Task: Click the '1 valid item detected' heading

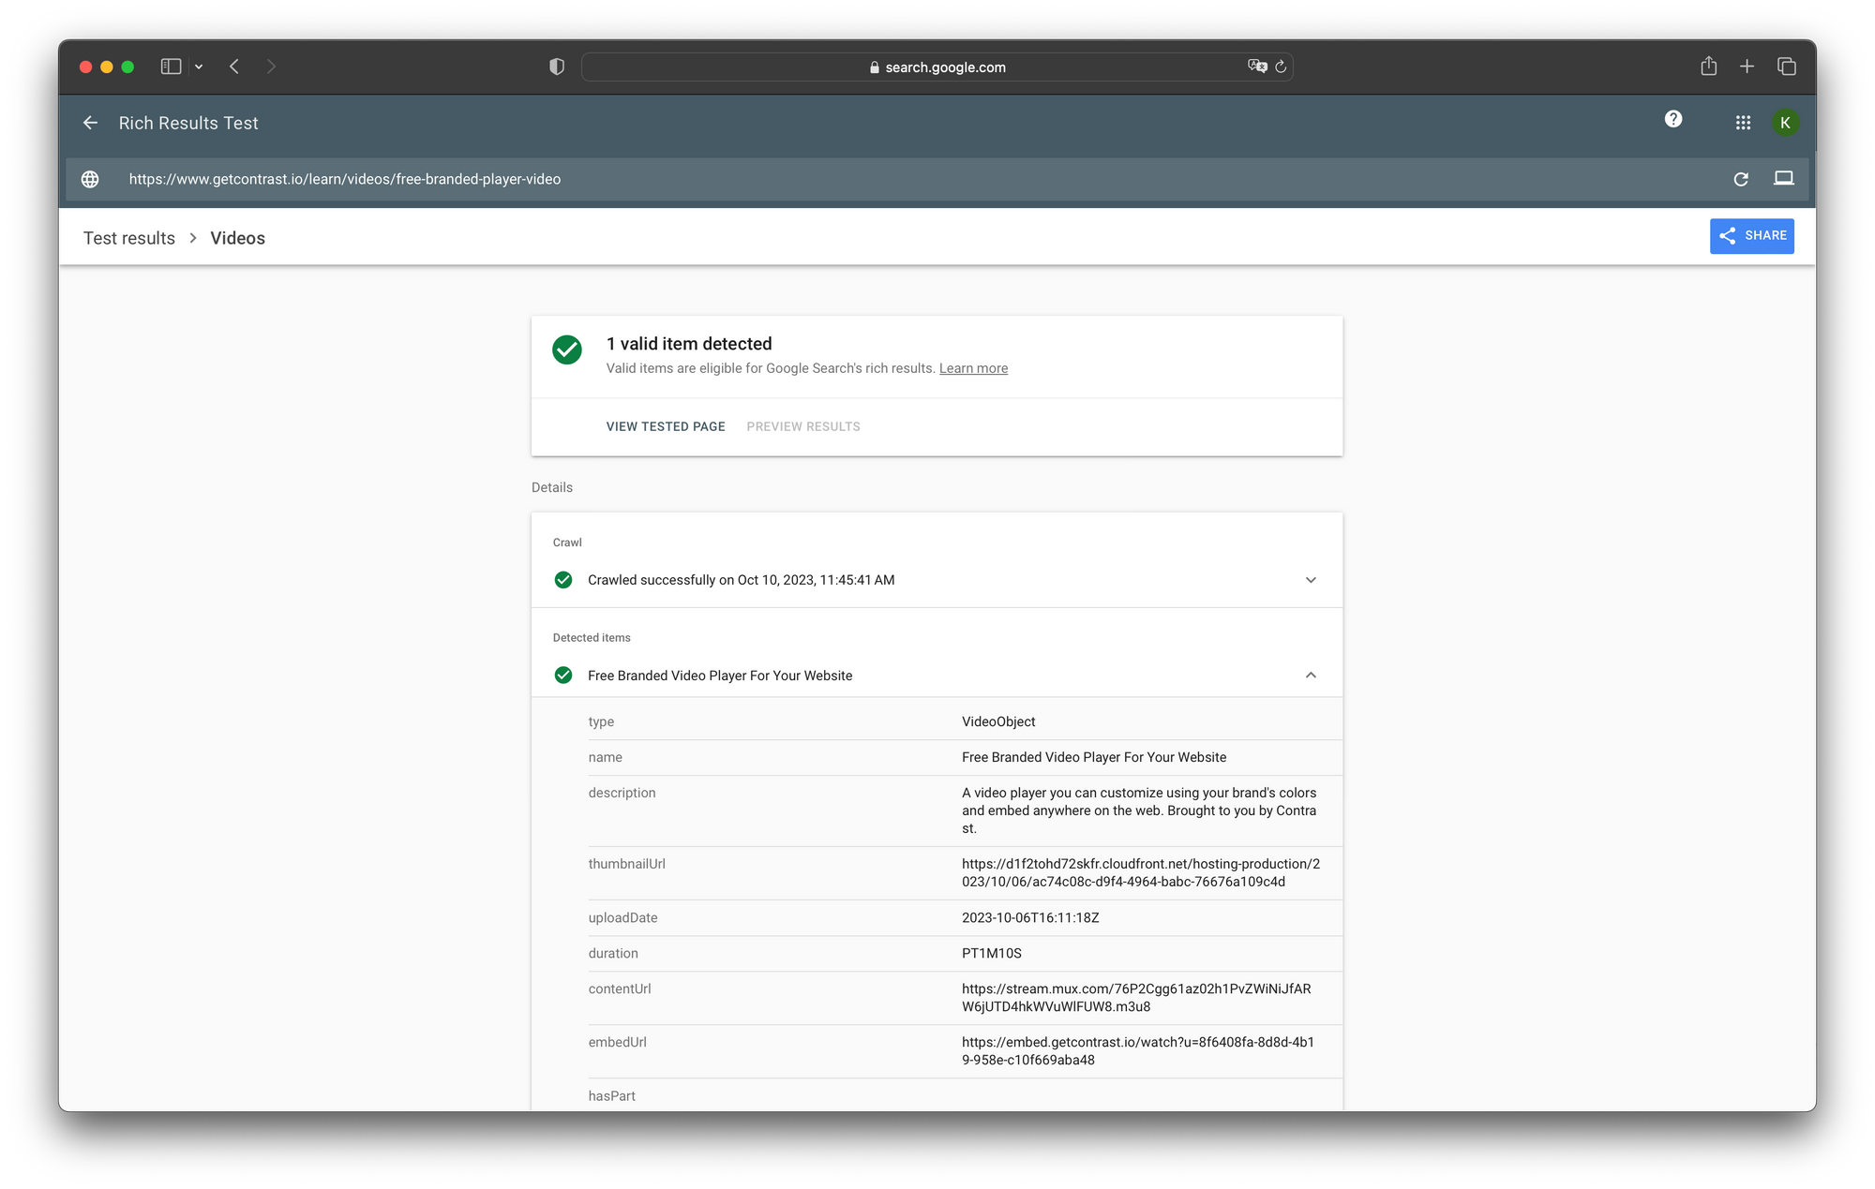Action: pos(689,344)
